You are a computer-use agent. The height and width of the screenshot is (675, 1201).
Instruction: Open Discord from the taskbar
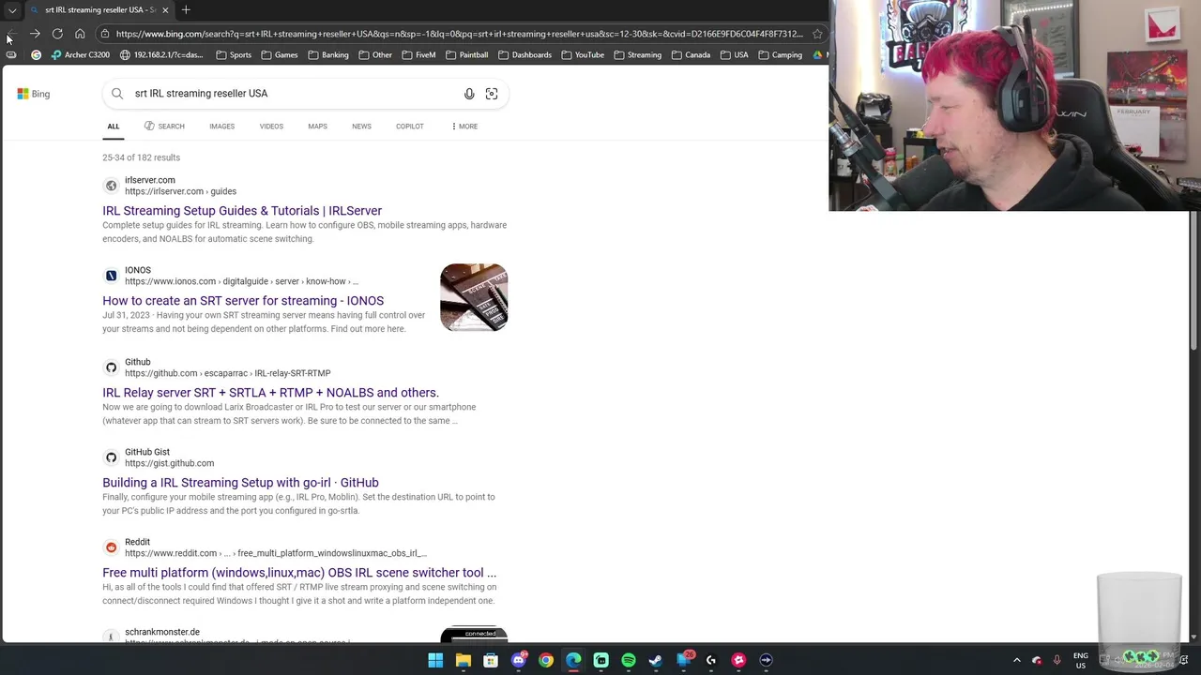(x=518, y=660)
